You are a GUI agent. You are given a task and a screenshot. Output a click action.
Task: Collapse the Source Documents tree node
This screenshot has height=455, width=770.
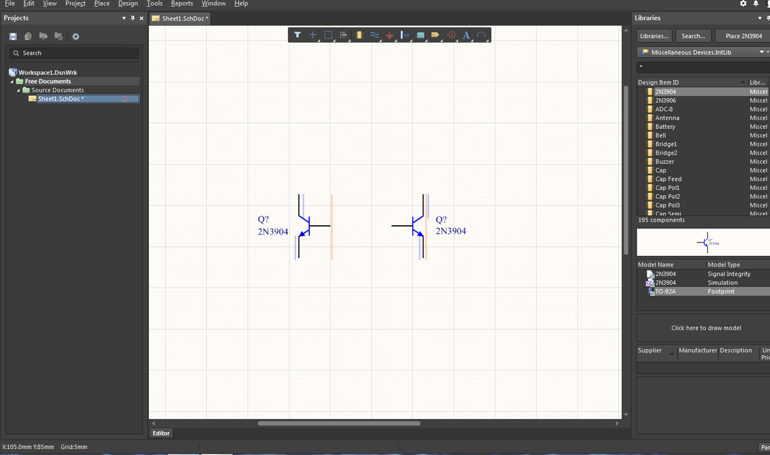click(19, 90)
